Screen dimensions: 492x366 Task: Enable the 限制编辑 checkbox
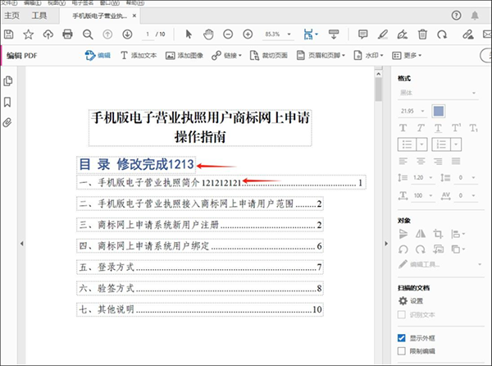click(x=402, y=351)
